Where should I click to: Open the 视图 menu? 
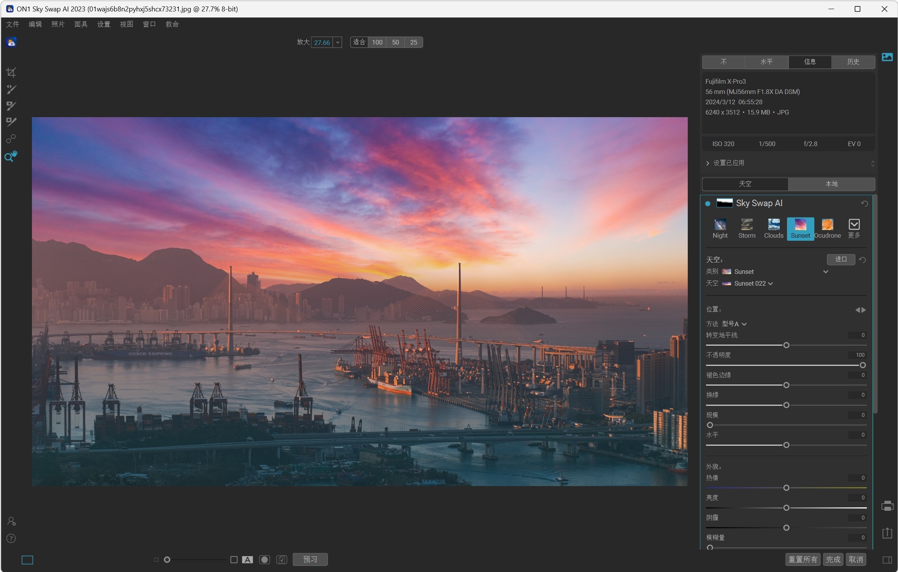click(127, 24)
